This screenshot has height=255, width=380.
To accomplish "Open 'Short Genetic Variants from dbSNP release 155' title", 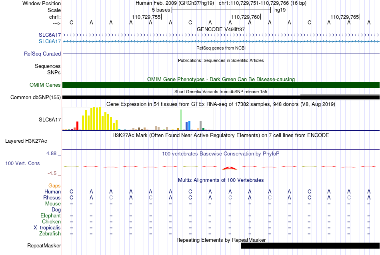I will click(221, 92).
